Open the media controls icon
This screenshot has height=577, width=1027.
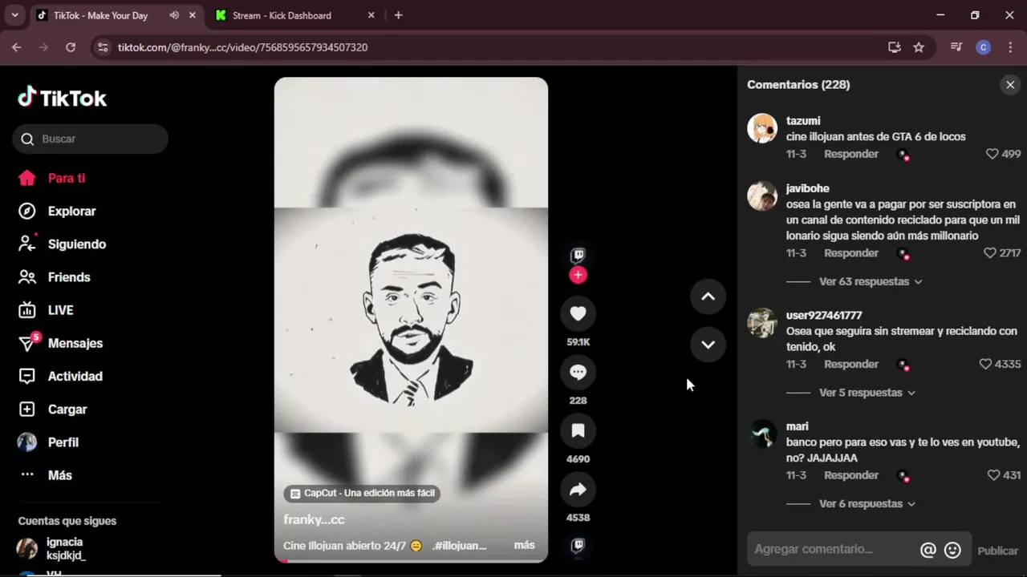click(956, 47)
